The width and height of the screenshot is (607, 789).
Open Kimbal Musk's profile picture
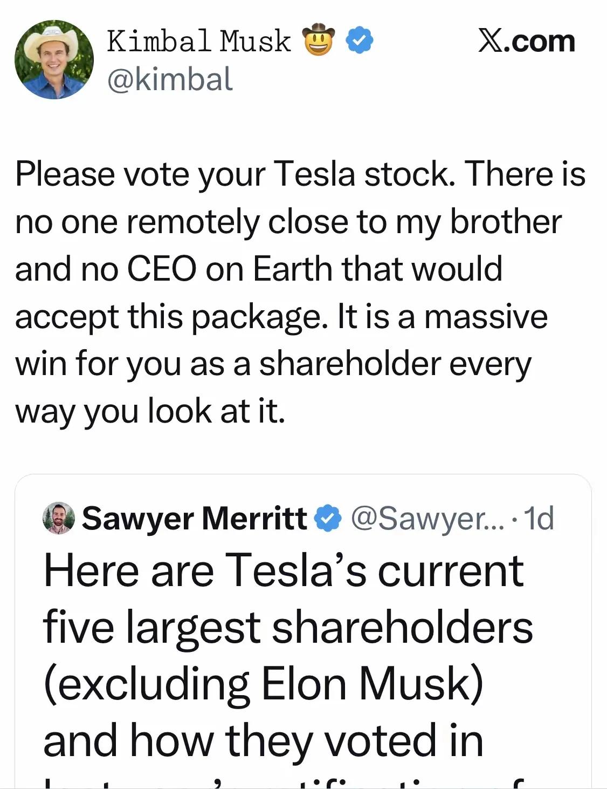pos(54,59)
